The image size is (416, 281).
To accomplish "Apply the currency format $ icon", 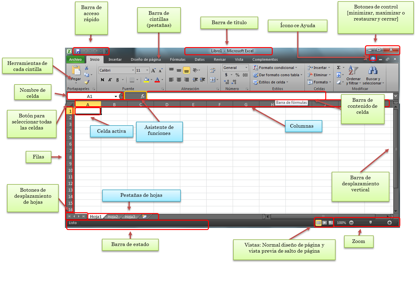I will pyautogui.click(x=226, y=75).
